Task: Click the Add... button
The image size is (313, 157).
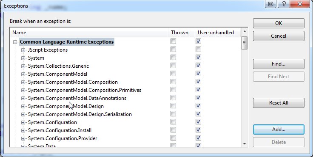Action: [x=279, y=129]
